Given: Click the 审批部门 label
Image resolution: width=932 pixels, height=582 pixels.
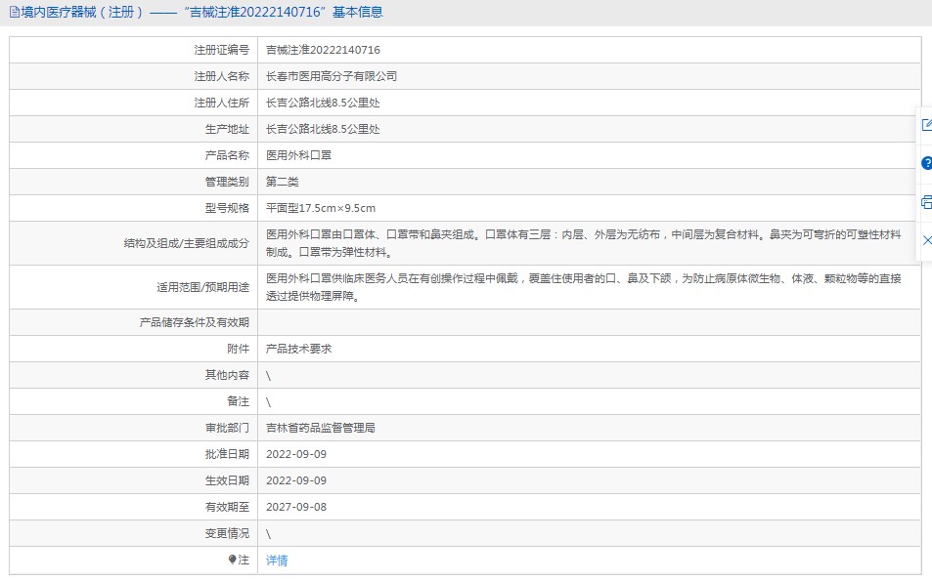Looking at the screenshot, I should pyautogui.click(x=227, y=428).
